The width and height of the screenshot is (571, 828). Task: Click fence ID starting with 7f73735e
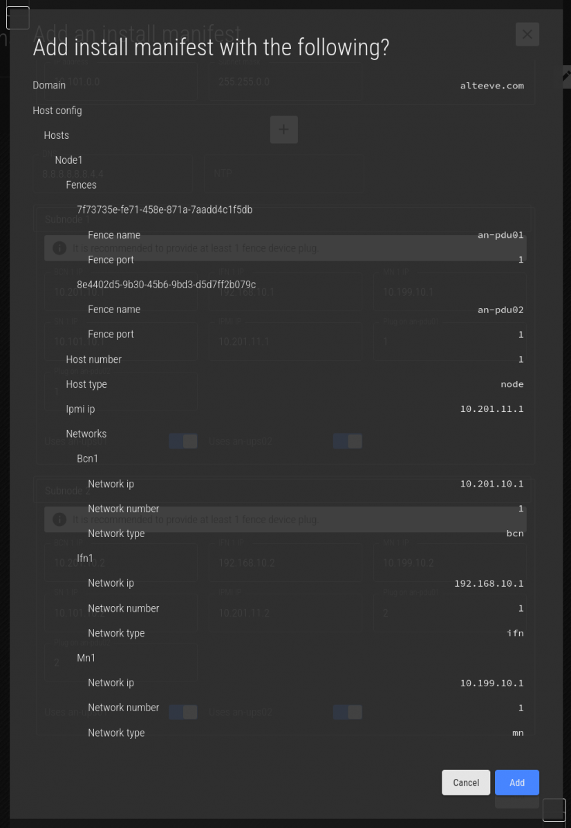165,210
